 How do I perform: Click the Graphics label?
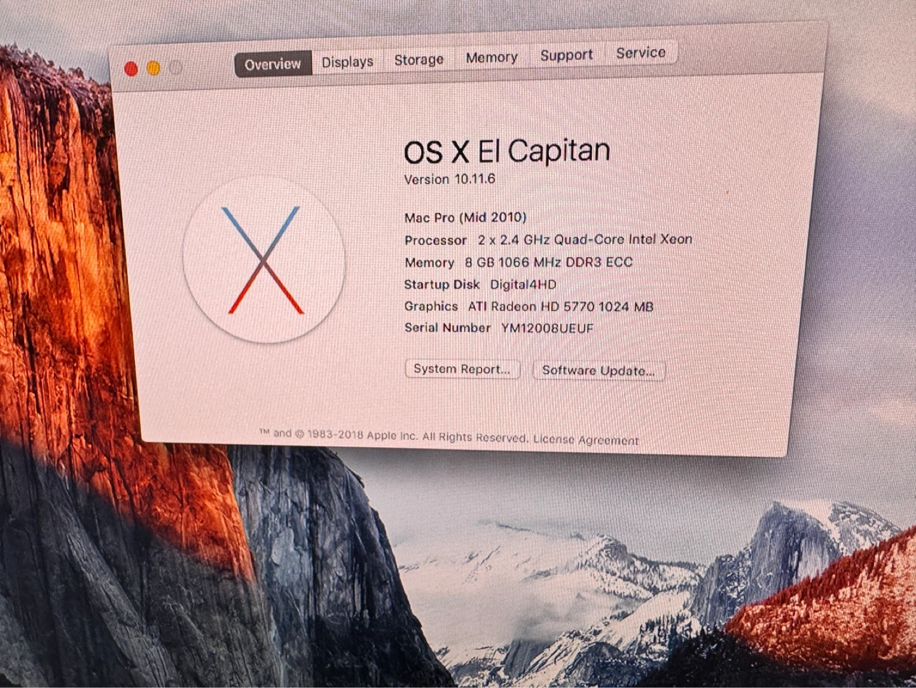431,306
